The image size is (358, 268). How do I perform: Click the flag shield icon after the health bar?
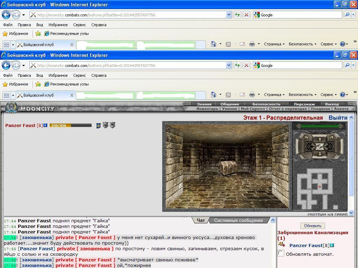coord(112,125)
